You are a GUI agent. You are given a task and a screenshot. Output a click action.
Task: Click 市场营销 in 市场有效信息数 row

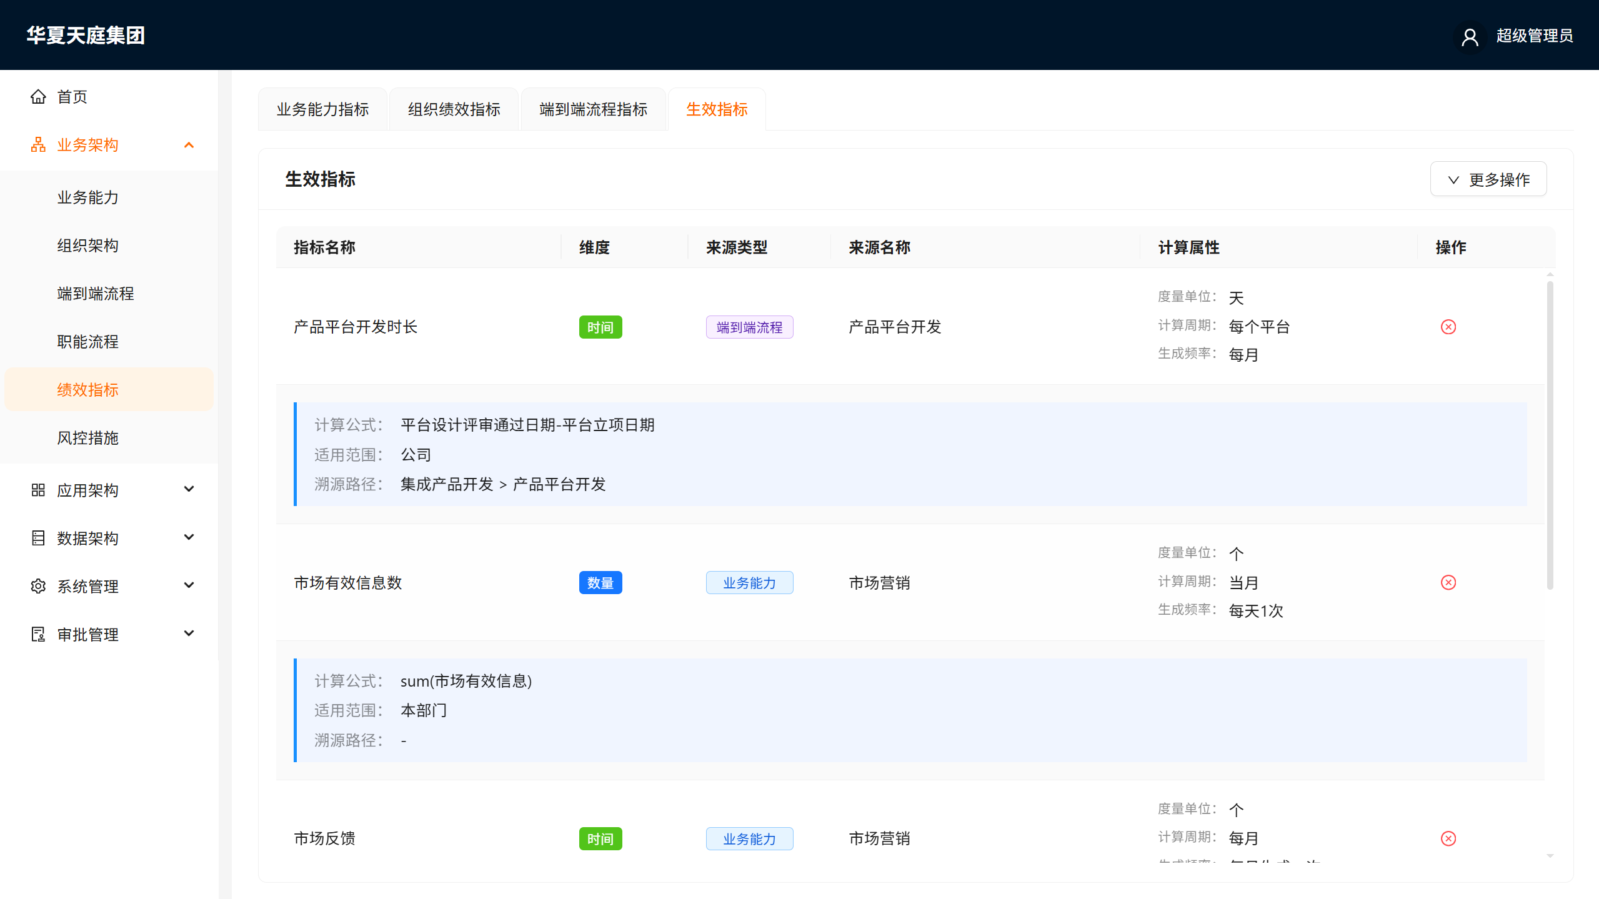tap(879, 583)
